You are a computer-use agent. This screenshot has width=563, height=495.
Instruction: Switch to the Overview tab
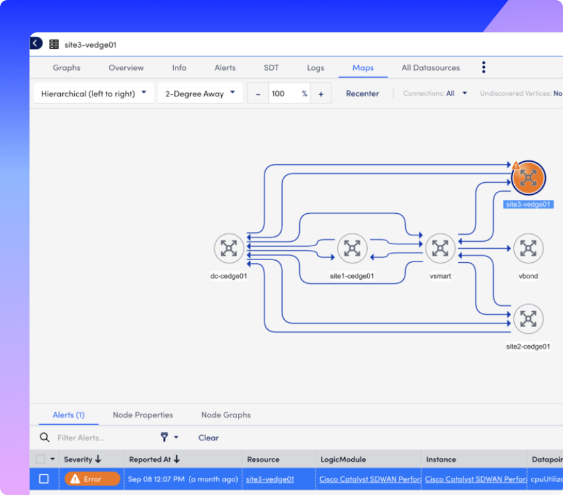coord(126,67)
